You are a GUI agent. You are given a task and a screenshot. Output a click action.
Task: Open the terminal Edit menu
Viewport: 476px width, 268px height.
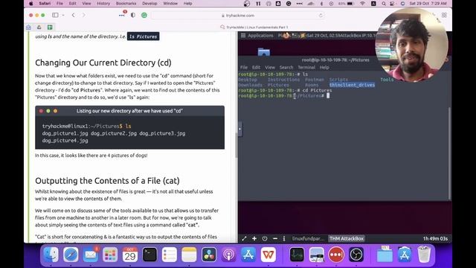256,68
